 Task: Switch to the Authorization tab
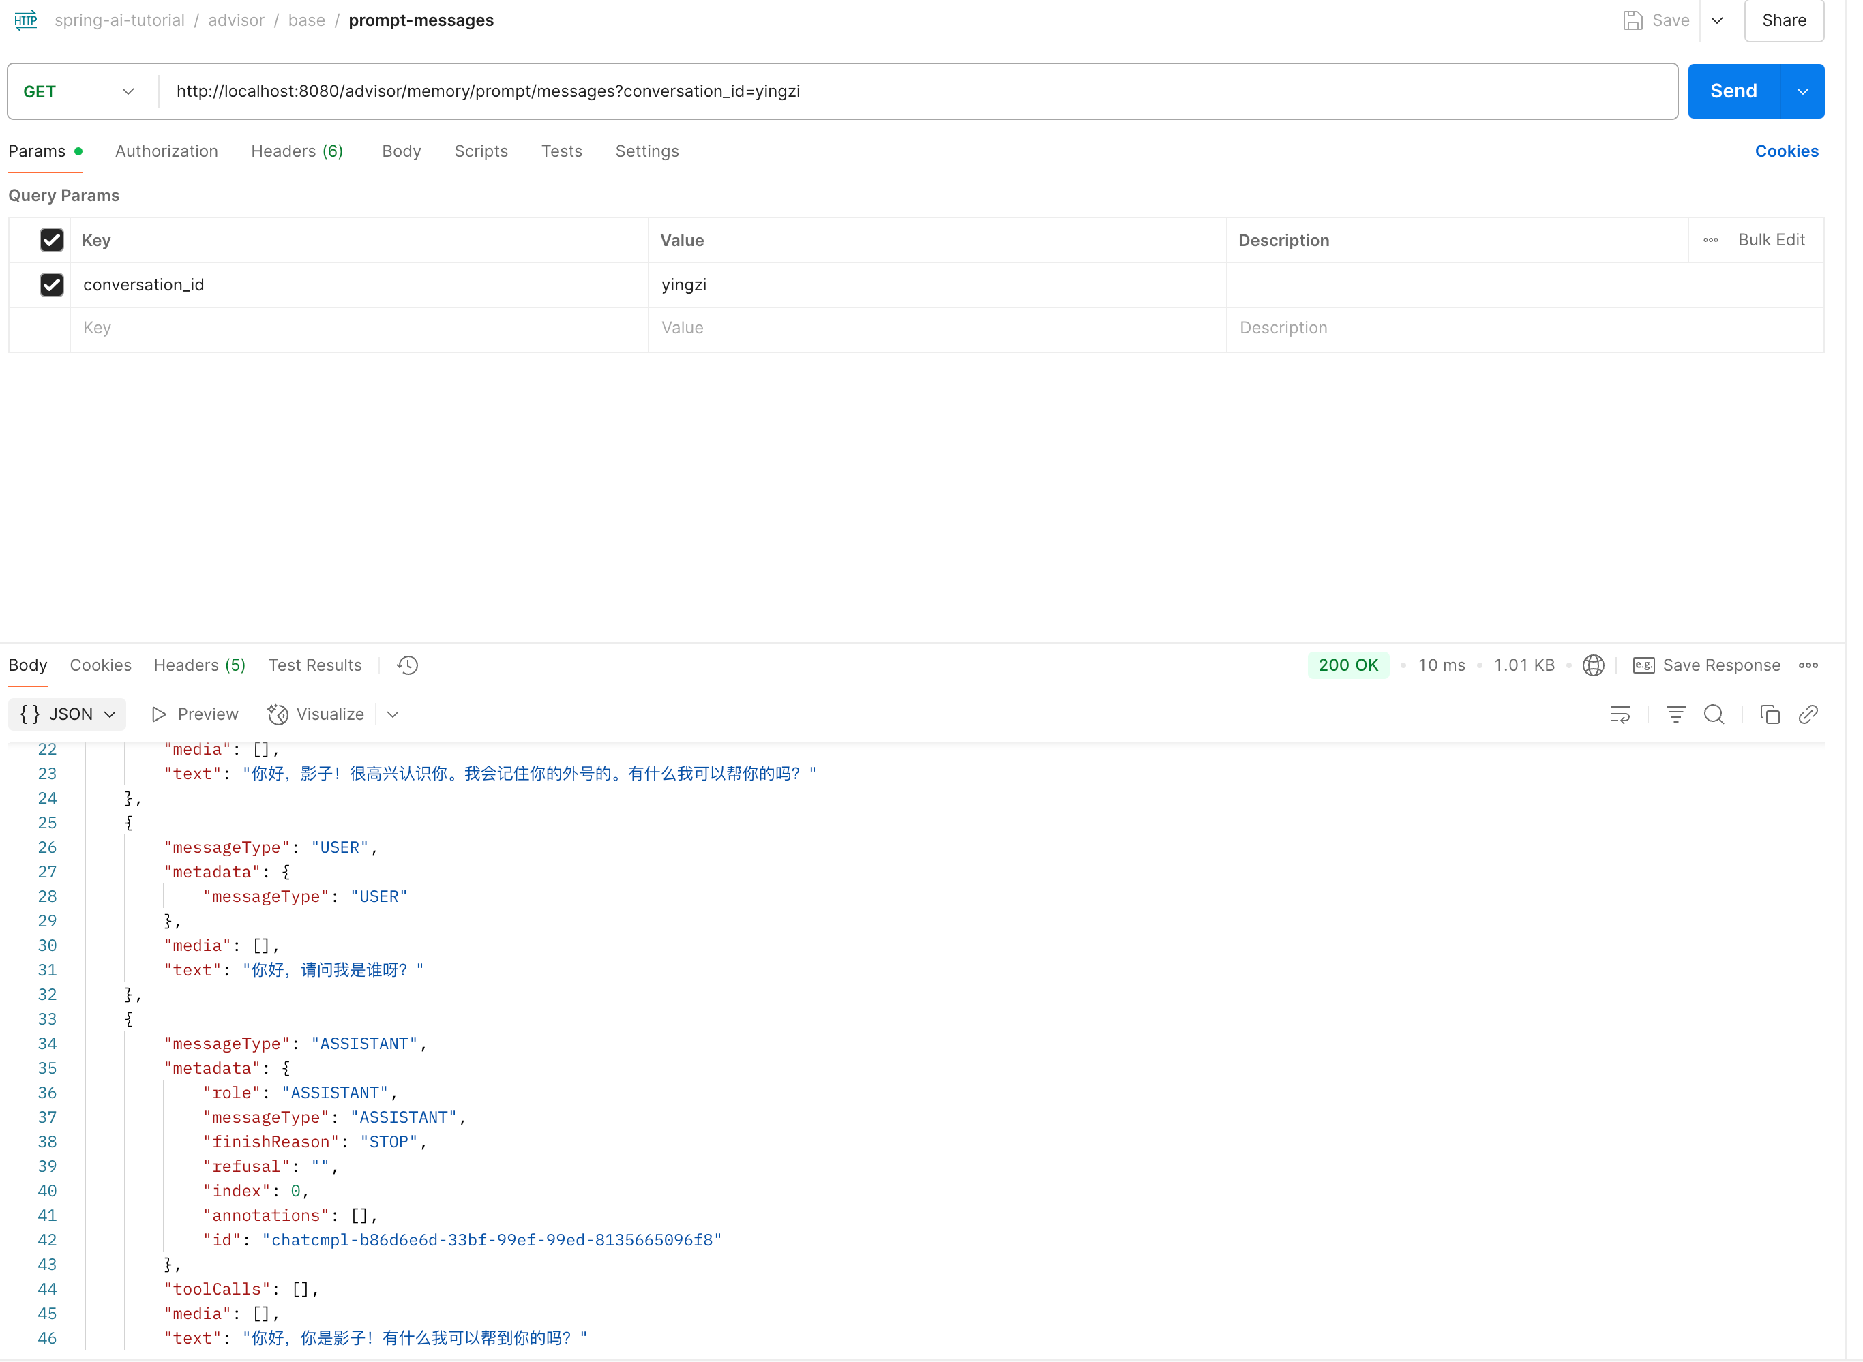[166, 151]
